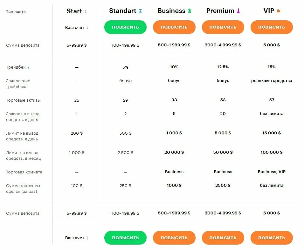
Task: Upgrade to Premium via top Повысить button
Action: tap(223, 27)
